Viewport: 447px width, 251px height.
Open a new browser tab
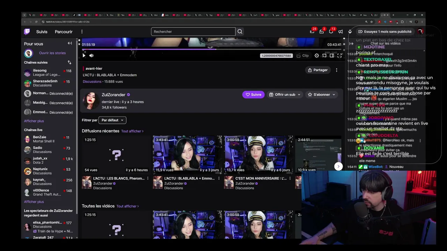pos(393,15)
